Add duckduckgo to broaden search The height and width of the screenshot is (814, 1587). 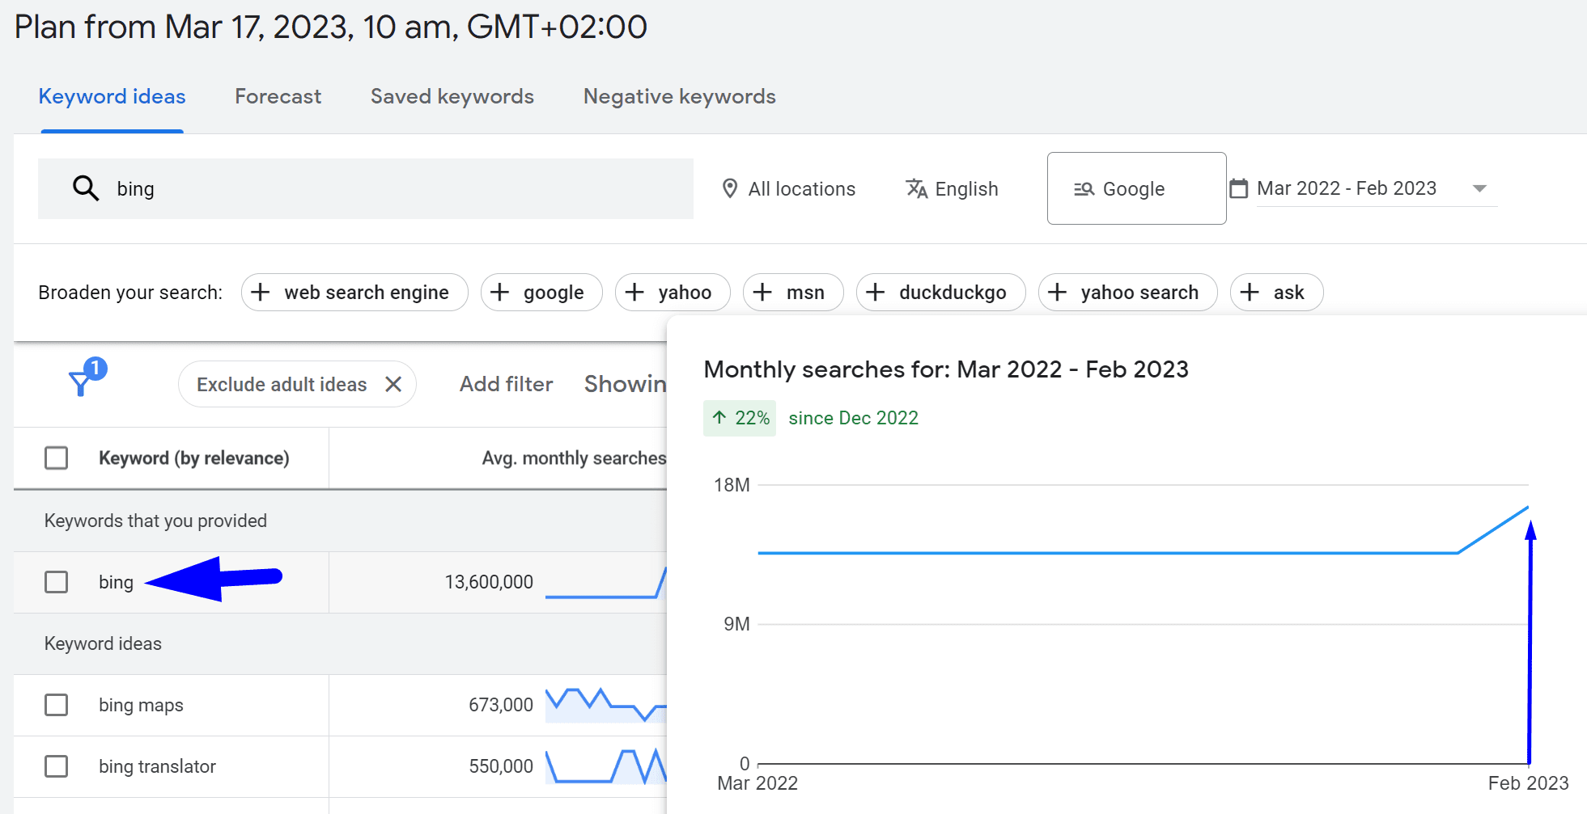pos(940,293)
